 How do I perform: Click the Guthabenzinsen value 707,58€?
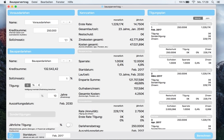coord(139,88)
